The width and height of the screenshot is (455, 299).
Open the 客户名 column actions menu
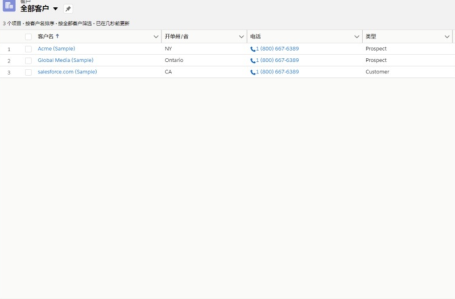156,37
